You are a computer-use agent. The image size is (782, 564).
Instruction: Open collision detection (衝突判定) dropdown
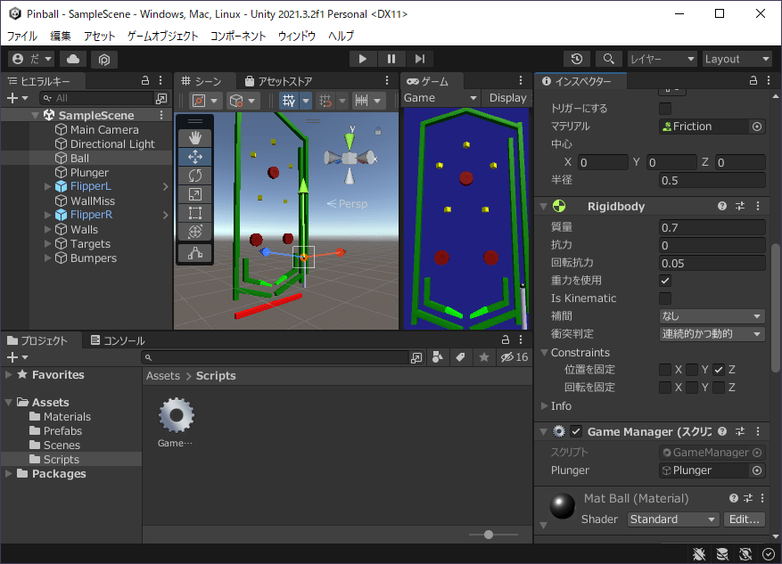[712, 334]
